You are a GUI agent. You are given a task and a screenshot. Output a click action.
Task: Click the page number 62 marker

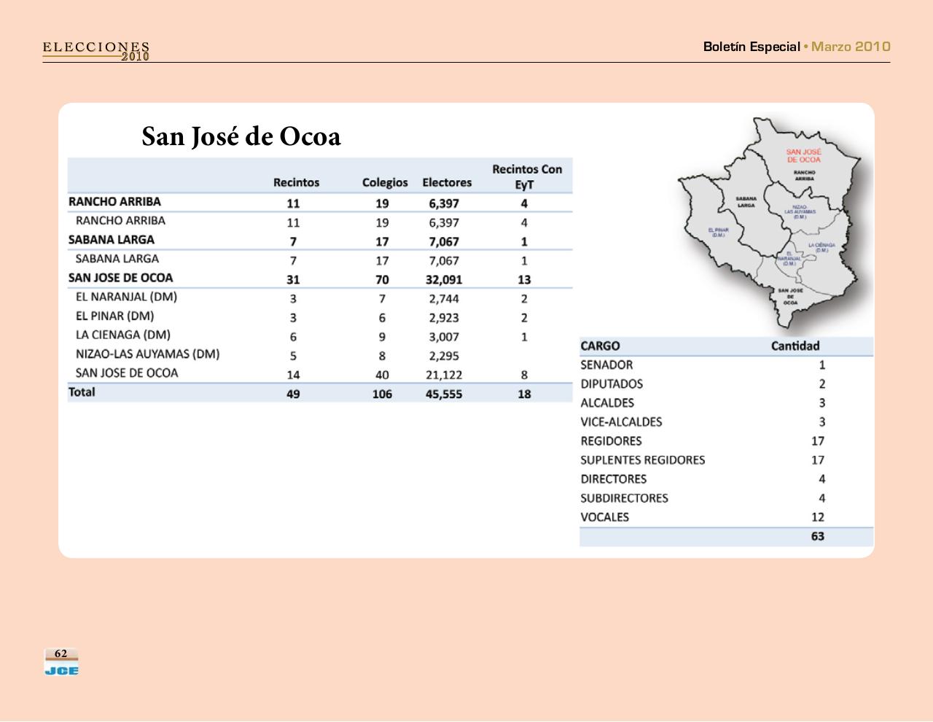pos(60,653)
